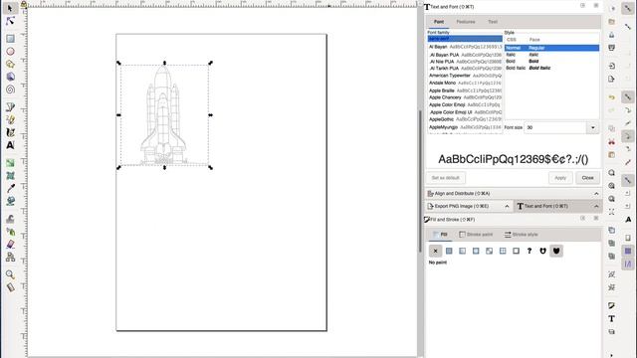Switch to the Font tab
The width and height of the screenshot is (637, 358).
[439, 22]
